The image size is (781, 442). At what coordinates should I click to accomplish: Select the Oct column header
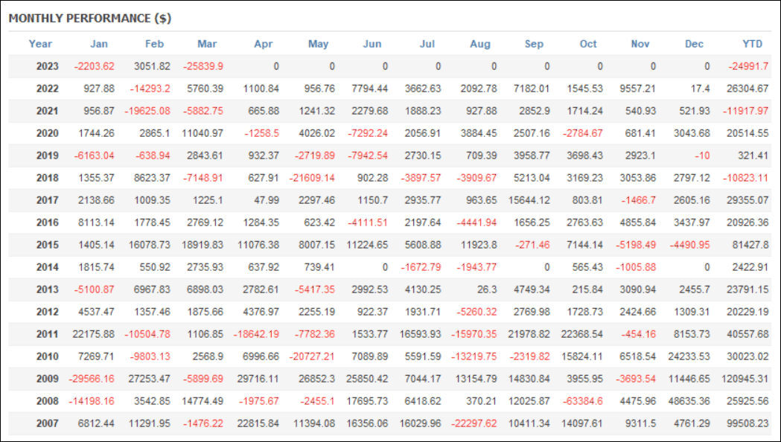pos(587,44)
